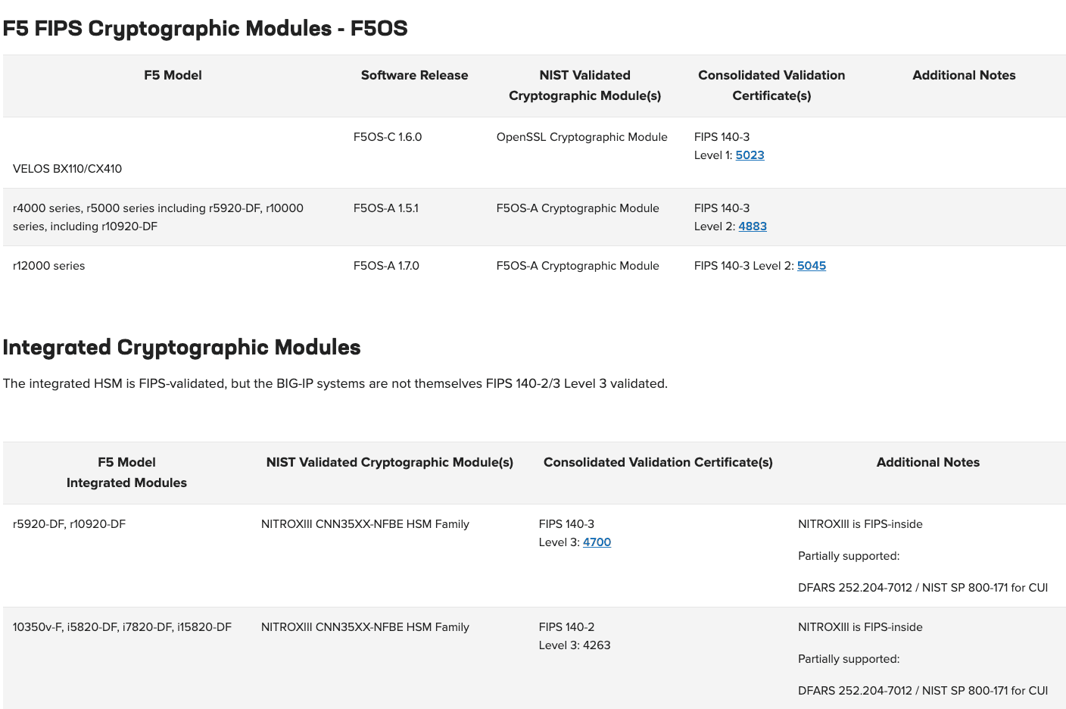Select the Integrated Cryptographic Modules heading
The image size is (1066, 709).
182,347
